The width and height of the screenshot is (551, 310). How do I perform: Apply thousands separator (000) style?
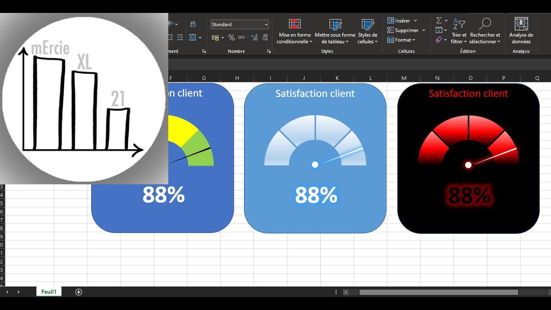coord(241,37)
